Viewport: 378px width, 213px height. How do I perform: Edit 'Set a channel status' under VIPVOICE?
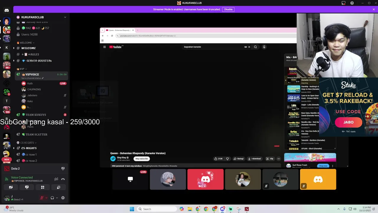(32, 78)
